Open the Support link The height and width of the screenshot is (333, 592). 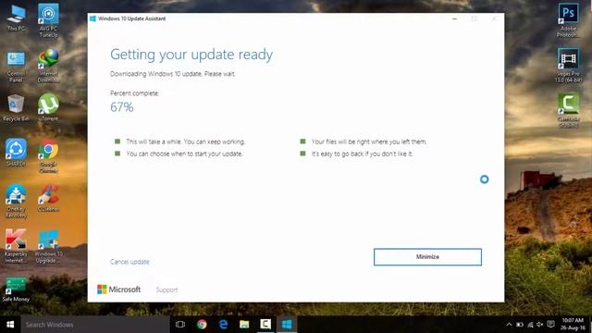pyautogui.click(x=166, y=290)
